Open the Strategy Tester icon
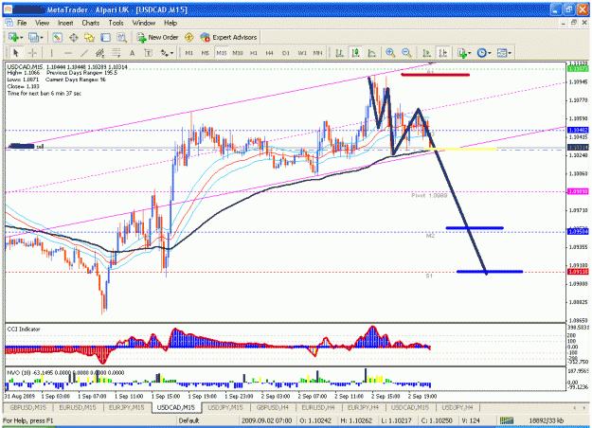The width and height of the screenshot is (592, 428). (x=121, y=37)
